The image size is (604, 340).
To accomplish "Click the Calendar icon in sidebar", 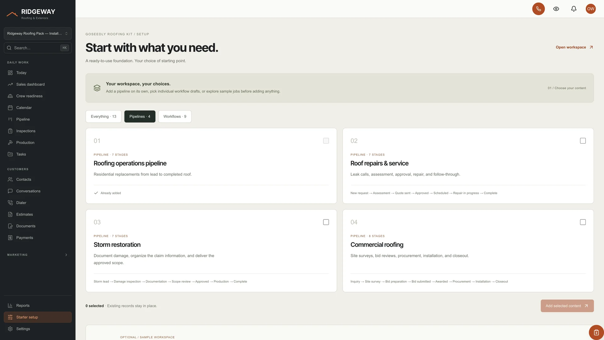I will pos(10,108).
